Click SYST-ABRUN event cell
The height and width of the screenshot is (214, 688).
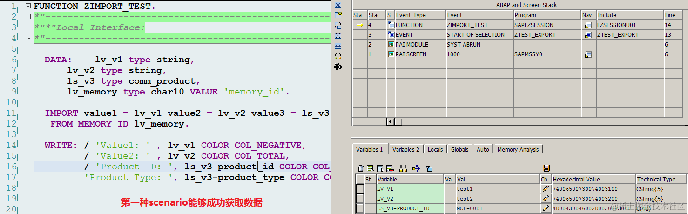(479, 45)
